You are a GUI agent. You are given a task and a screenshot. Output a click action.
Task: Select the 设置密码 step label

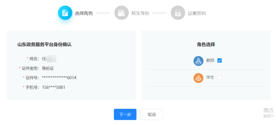pos(197,13)
